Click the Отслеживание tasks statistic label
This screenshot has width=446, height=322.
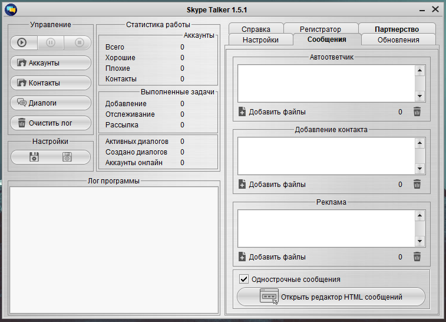130,114
